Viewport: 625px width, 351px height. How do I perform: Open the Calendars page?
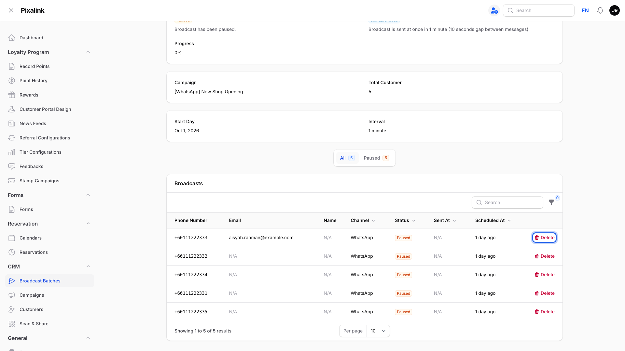point(49,238)
